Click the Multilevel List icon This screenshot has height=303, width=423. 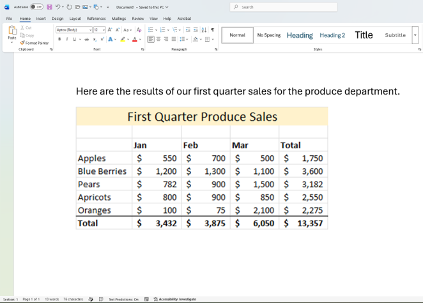click(x=175, y=29)
